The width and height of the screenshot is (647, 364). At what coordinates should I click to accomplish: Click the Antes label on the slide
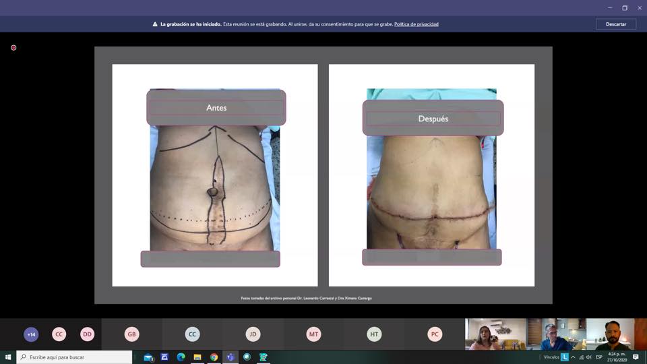click(x=216, y=108)
